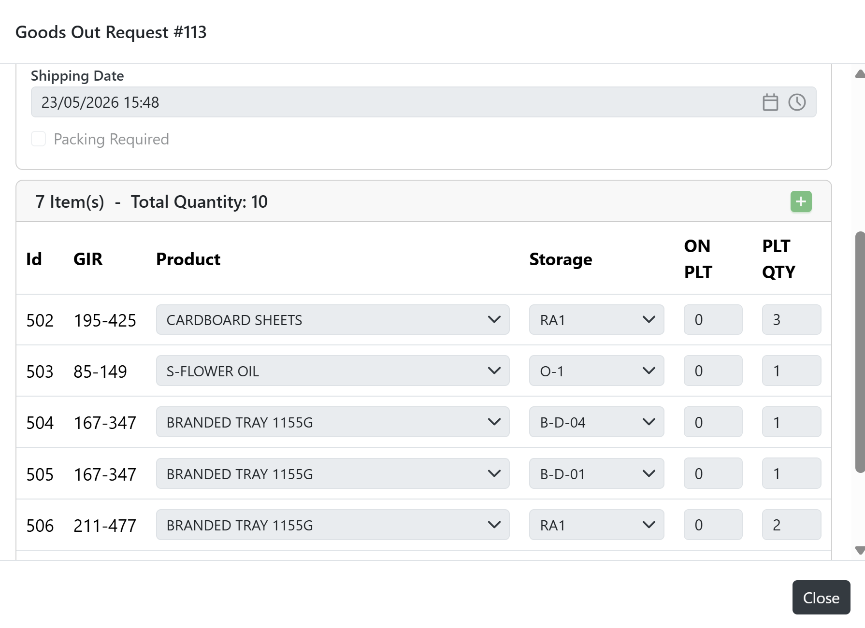
Task: Click the green plus add item icon
Action: pyautogui.click(x=801, y=201)
